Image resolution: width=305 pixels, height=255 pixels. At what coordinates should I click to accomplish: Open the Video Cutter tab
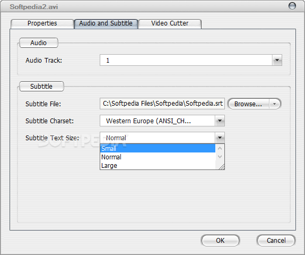170,24
